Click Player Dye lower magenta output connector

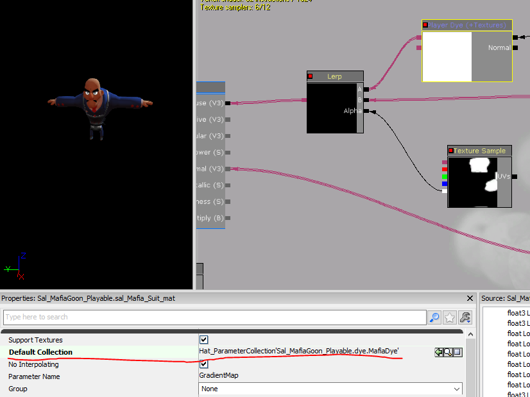[419, 48]
